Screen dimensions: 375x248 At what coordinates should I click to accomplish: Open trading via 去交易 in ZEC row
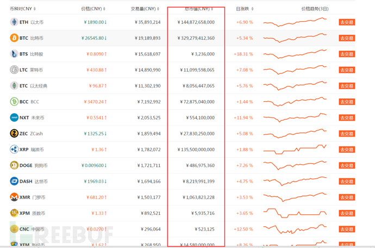[347, 134]
